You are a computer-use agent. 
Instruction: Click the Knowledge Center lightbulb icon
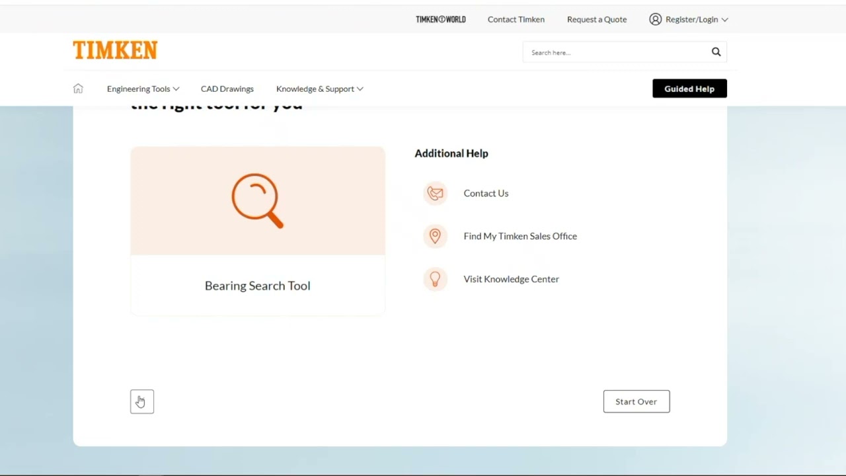tap(435, 279)
